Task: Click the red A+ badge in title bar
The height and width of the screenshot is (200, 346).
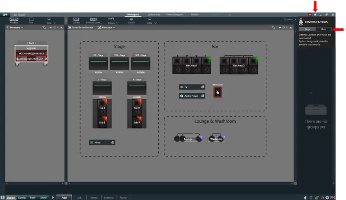Action: (310, 15)
